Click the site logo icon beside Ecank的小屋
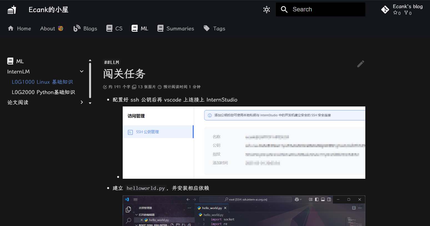The height and width of the screenshot is (226, 430). 12,10
